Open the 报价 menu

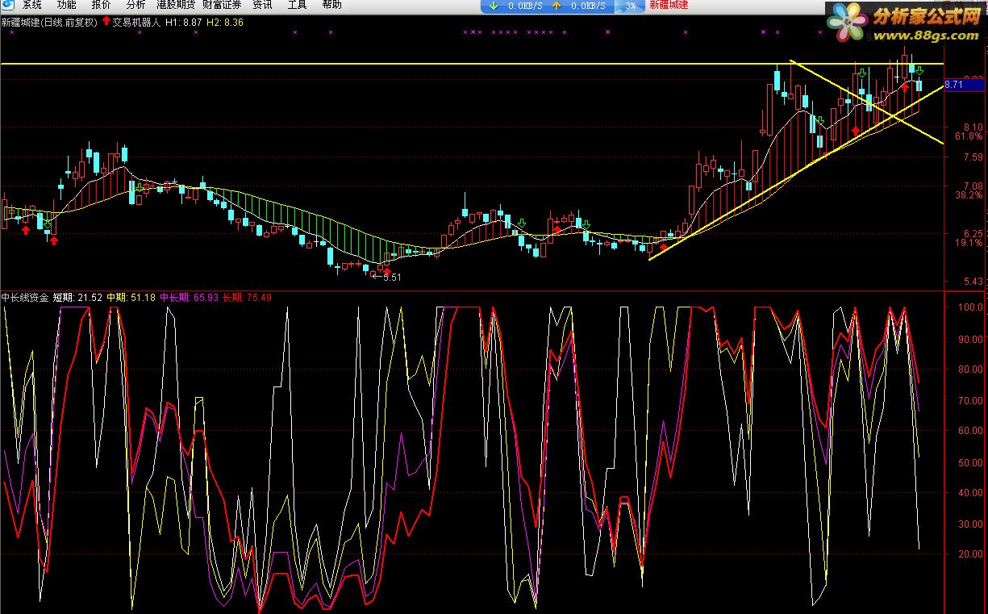tap(102, 5)
